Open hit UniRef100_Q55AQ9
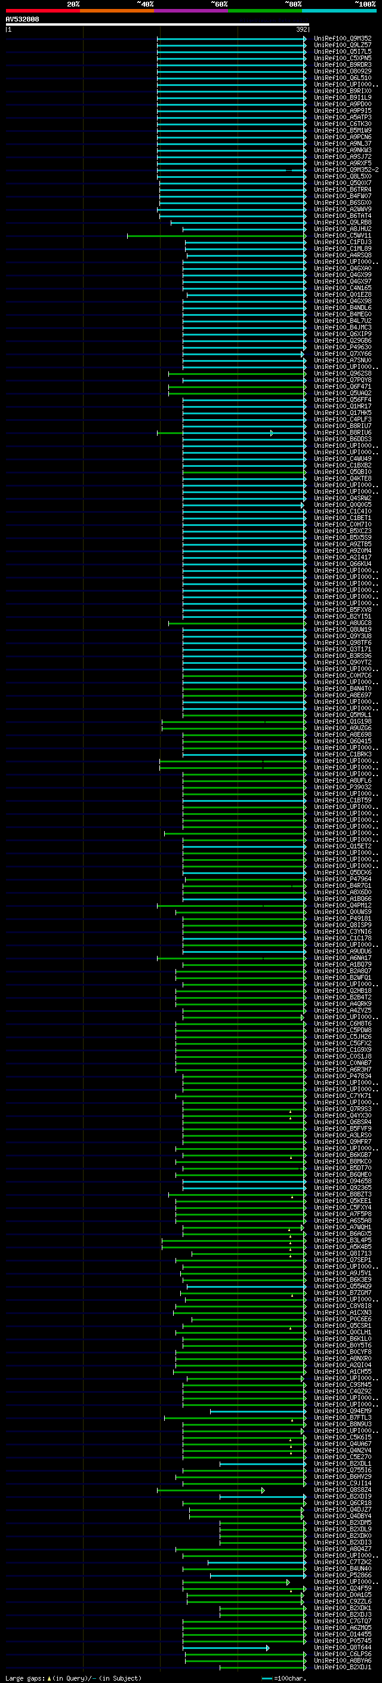 coord(343,1287)
